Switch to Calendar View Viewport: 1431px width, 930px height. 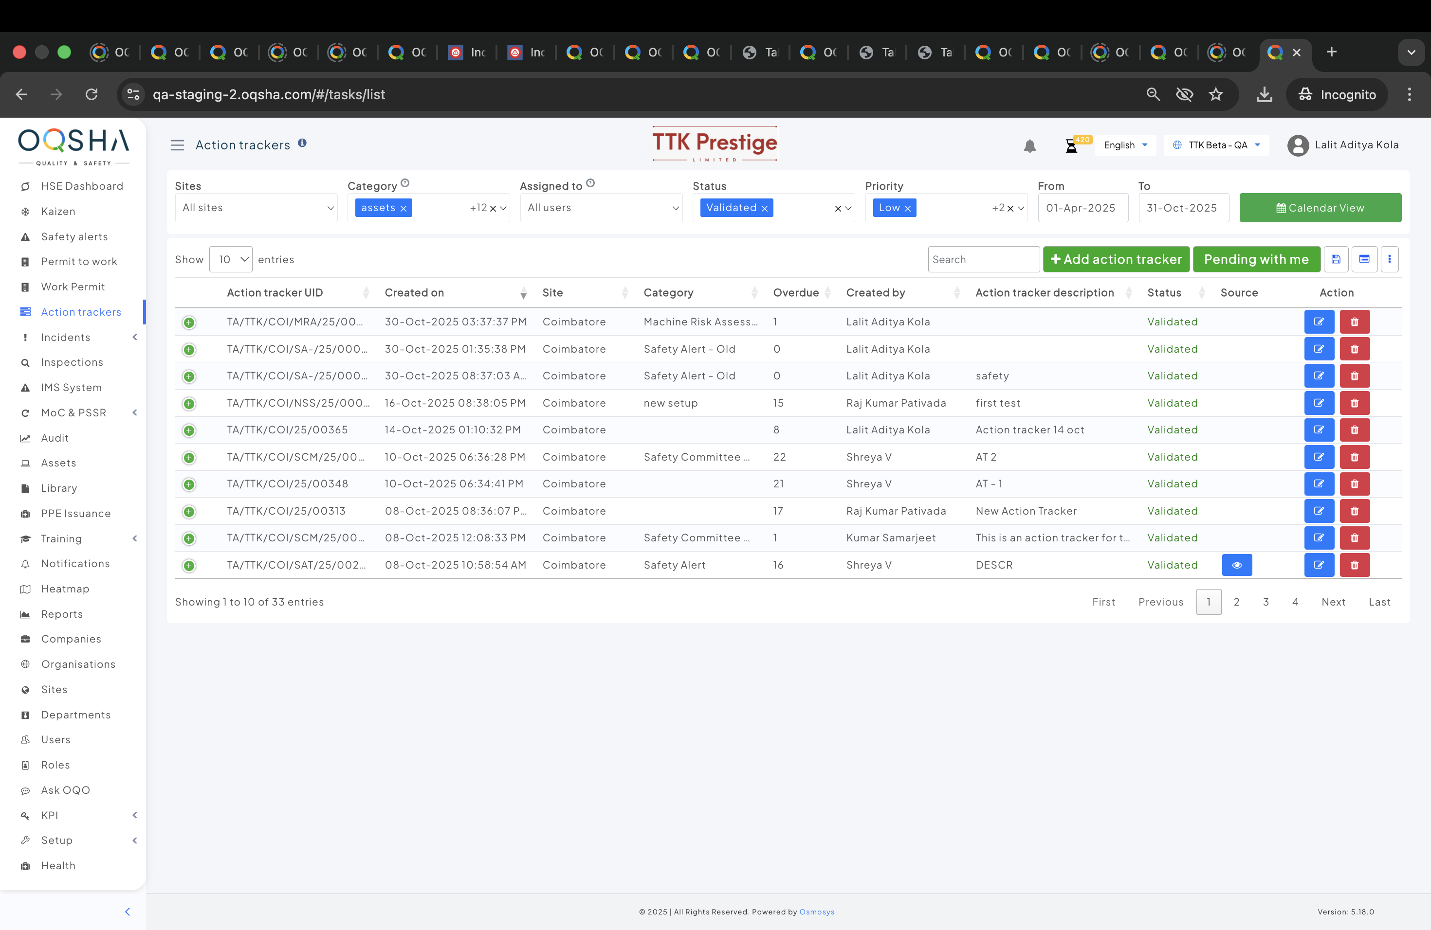[x=1320, y=208]
